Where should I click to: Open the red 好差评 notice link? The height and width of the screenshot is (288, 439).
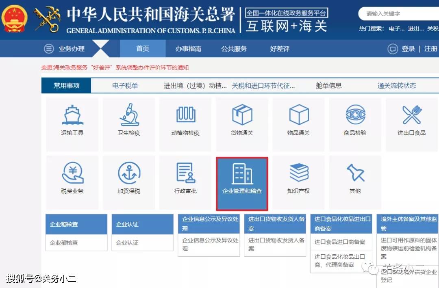115,67
